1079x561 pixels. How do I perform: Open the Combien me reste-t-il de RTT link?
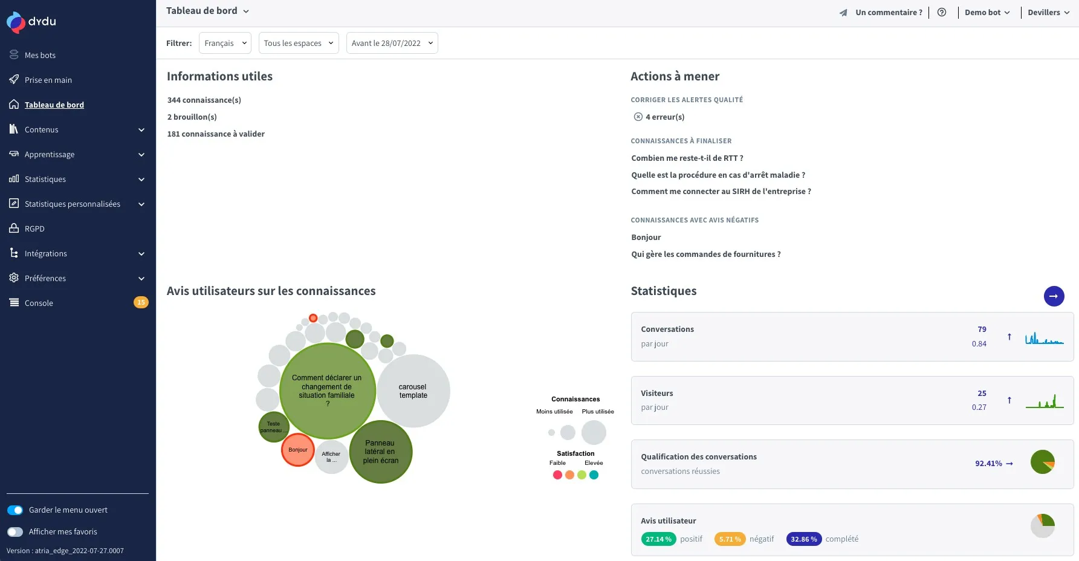(x=687, y=158)
